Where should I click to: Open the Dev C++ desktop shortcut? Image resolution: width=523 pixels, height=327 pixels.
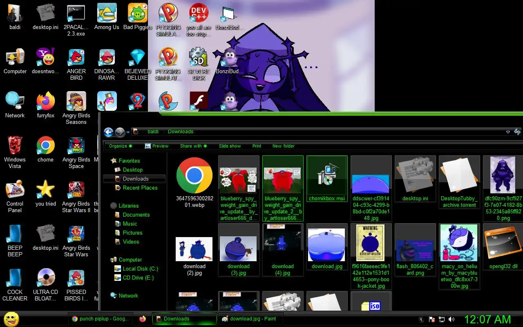199,20
